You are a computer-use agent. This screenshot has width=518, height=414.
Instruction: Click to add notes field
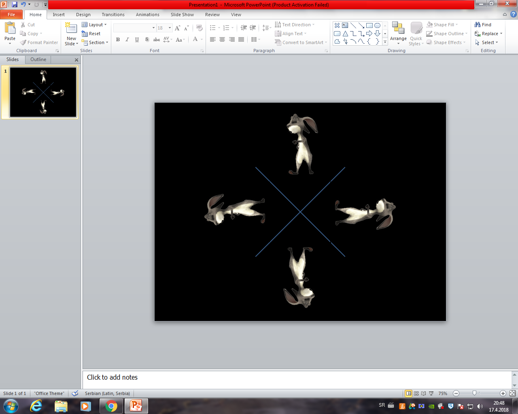click(x=297, y=380)
